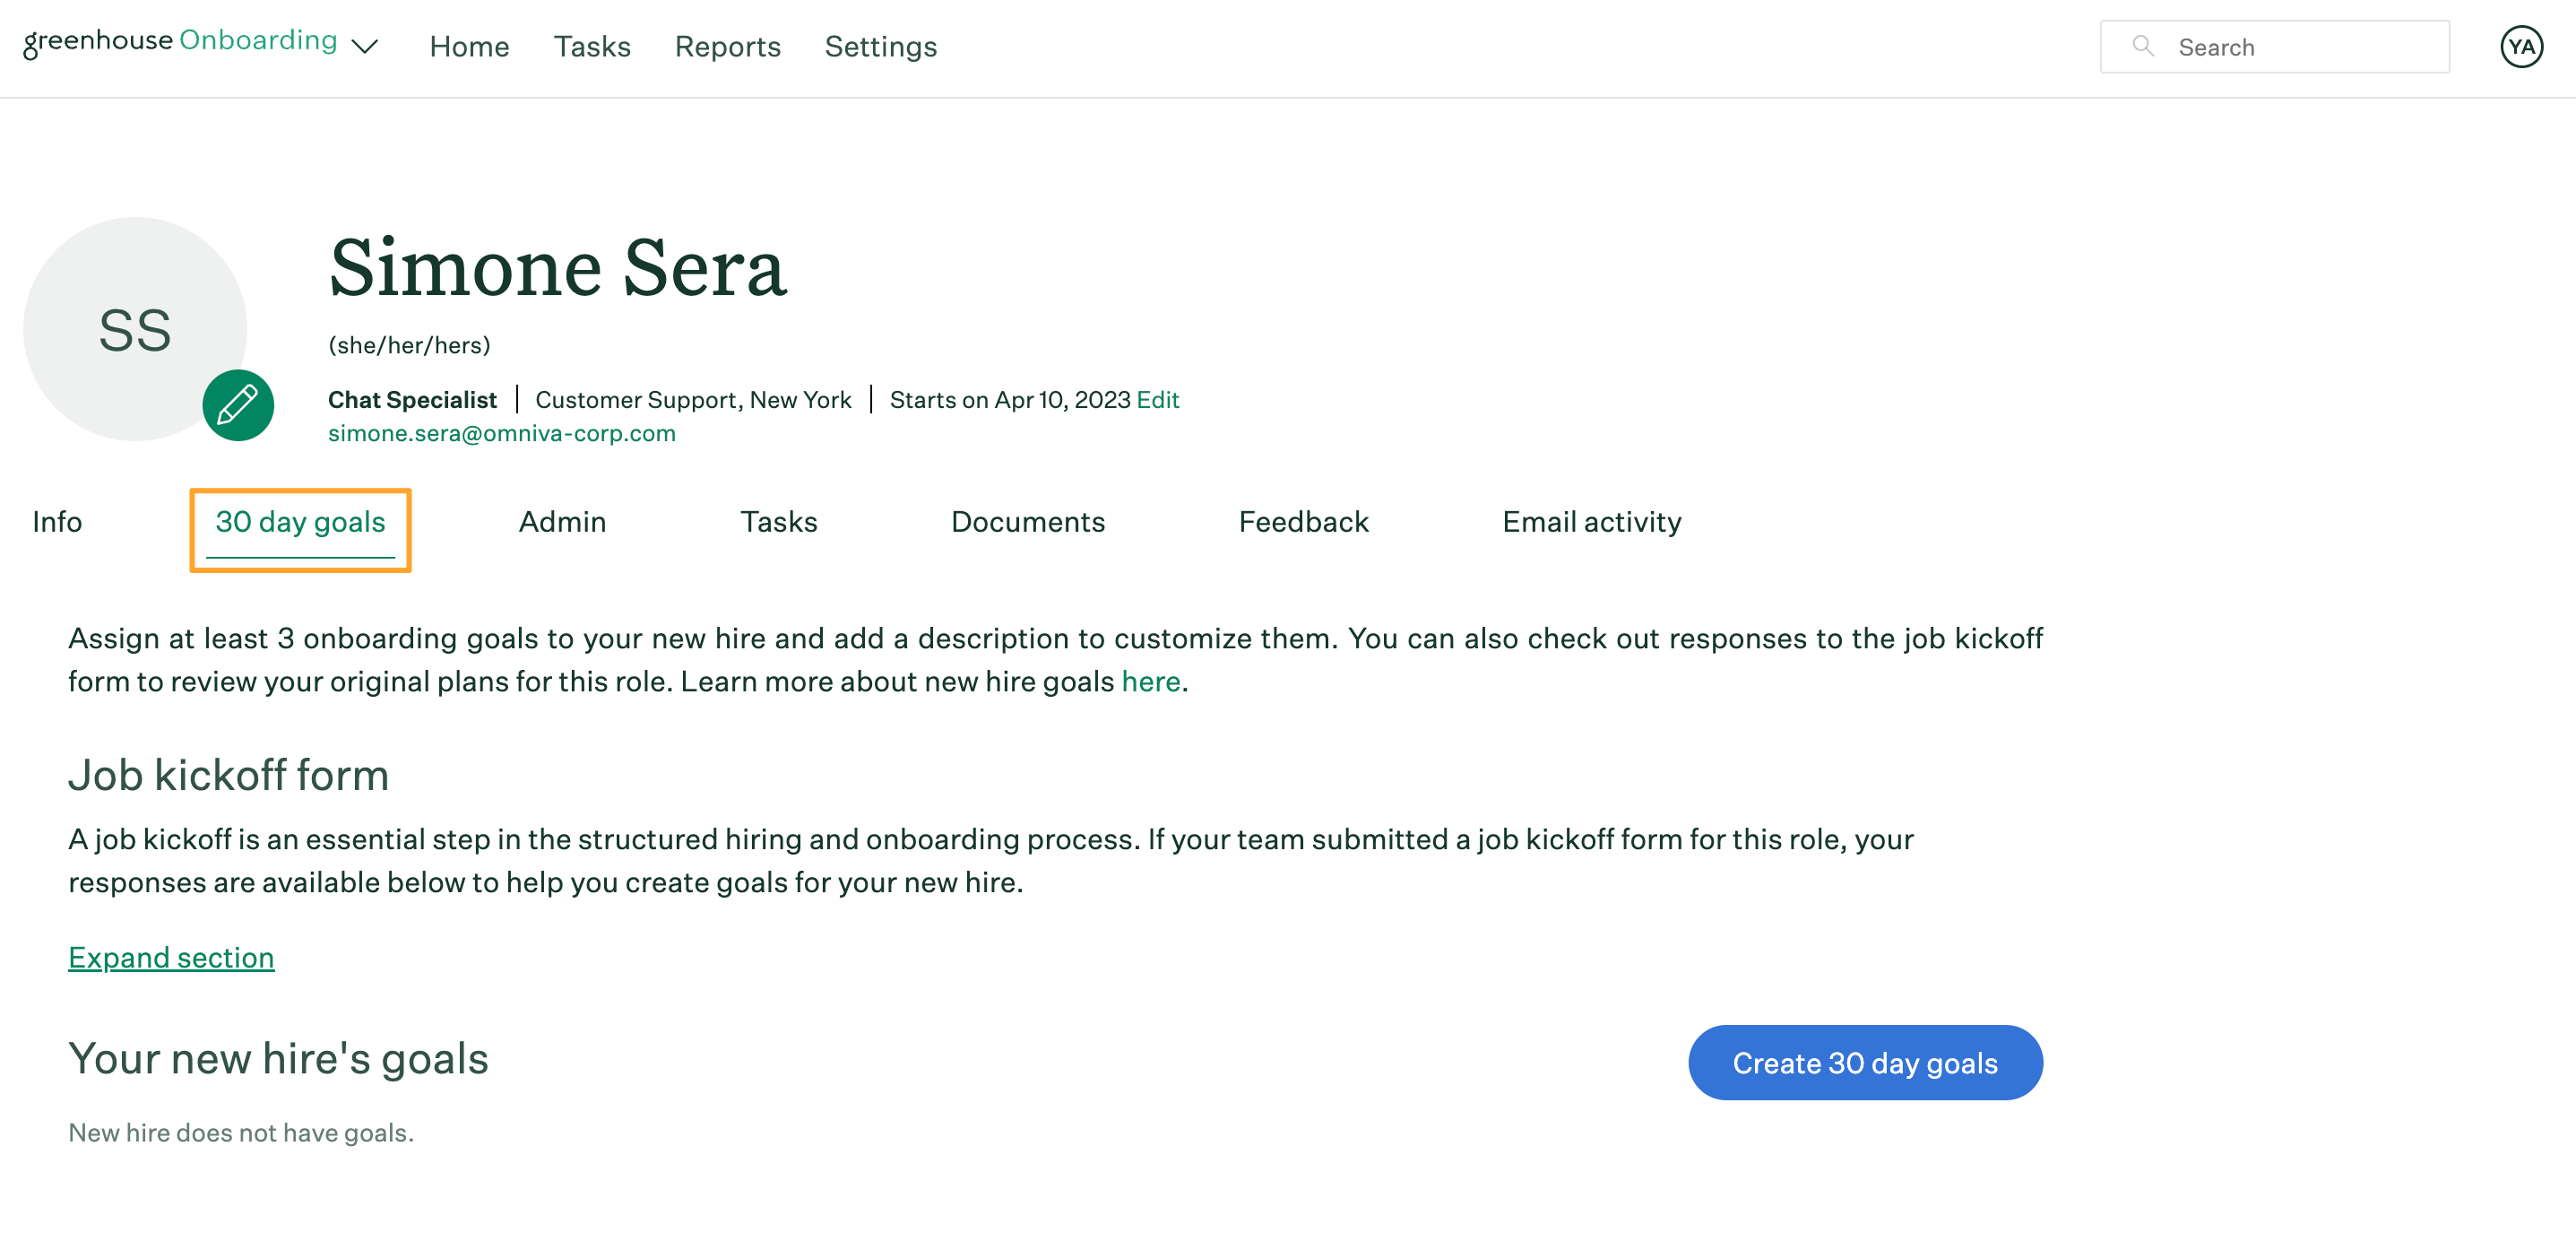Viewport: 2576px width, 1259px height.
Task: Select the Settings menu item
Action: click(x=879, y=46)
